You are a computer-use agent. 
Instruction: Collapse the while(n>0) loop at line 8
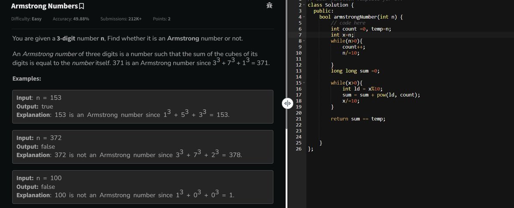(x=304, y=41)
